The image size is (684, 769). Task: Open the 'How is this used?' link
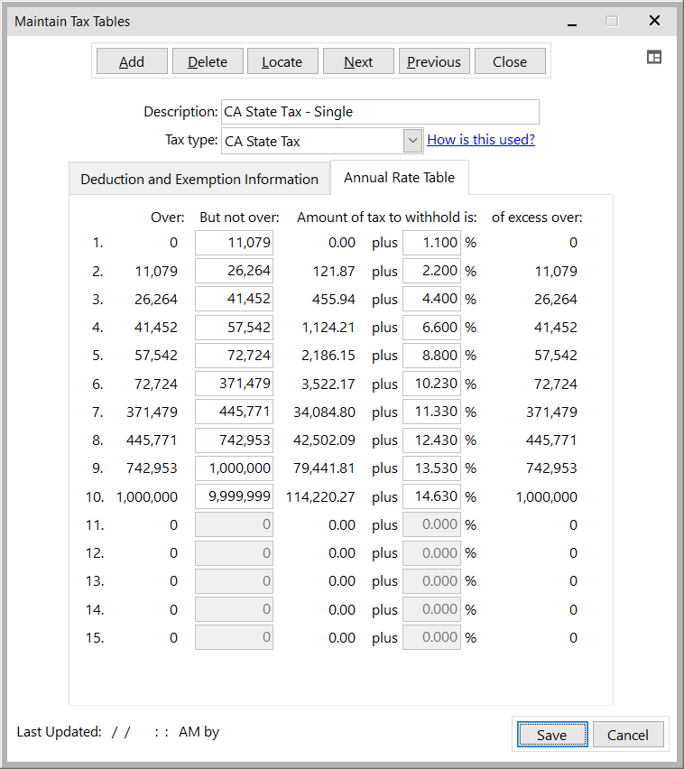click(481, 140)
